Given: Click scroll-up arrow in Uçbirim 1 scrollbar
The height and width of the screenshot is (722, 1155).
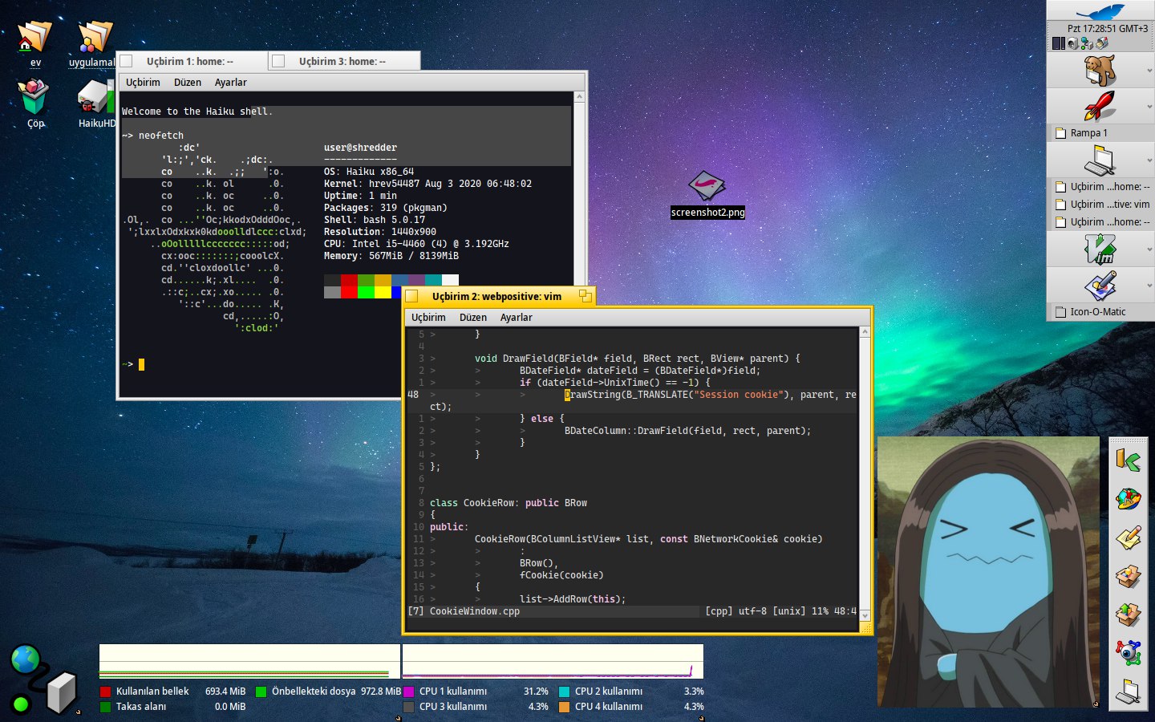Looking at the screenshot, I should [579, 97].
